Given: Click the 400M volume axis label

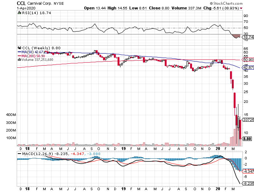Looking at the screenshot, I should [11, 115].
